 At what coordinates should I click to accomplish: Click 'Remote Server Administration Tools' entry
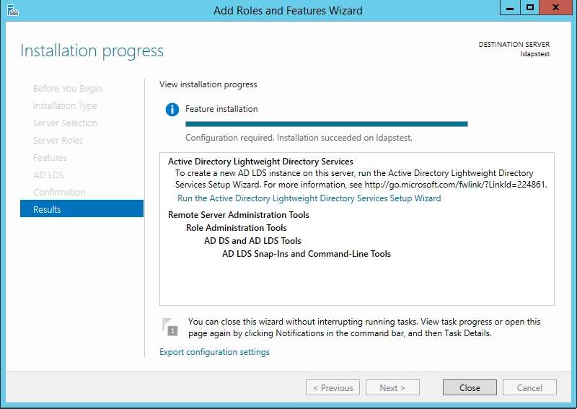[x=239, y=215]
